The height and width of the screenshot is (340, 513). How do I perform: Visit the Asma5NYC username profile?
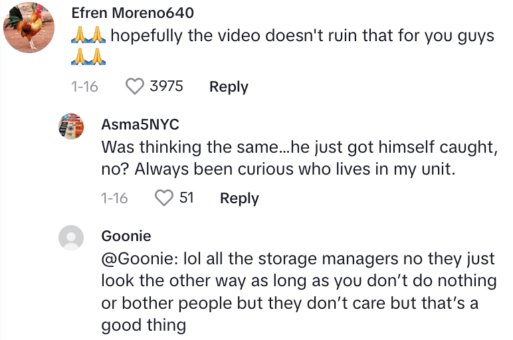140,124
